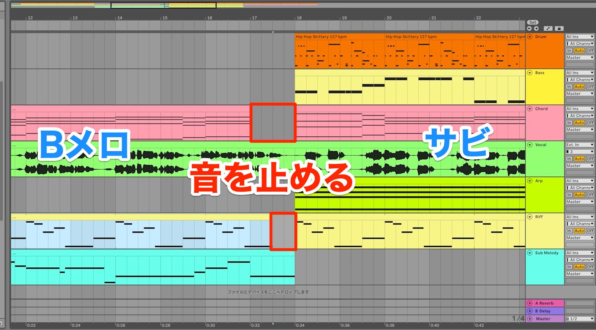Collapse the Drum track
The height and width of the screenshot is (330, 596).
(530, 37)
